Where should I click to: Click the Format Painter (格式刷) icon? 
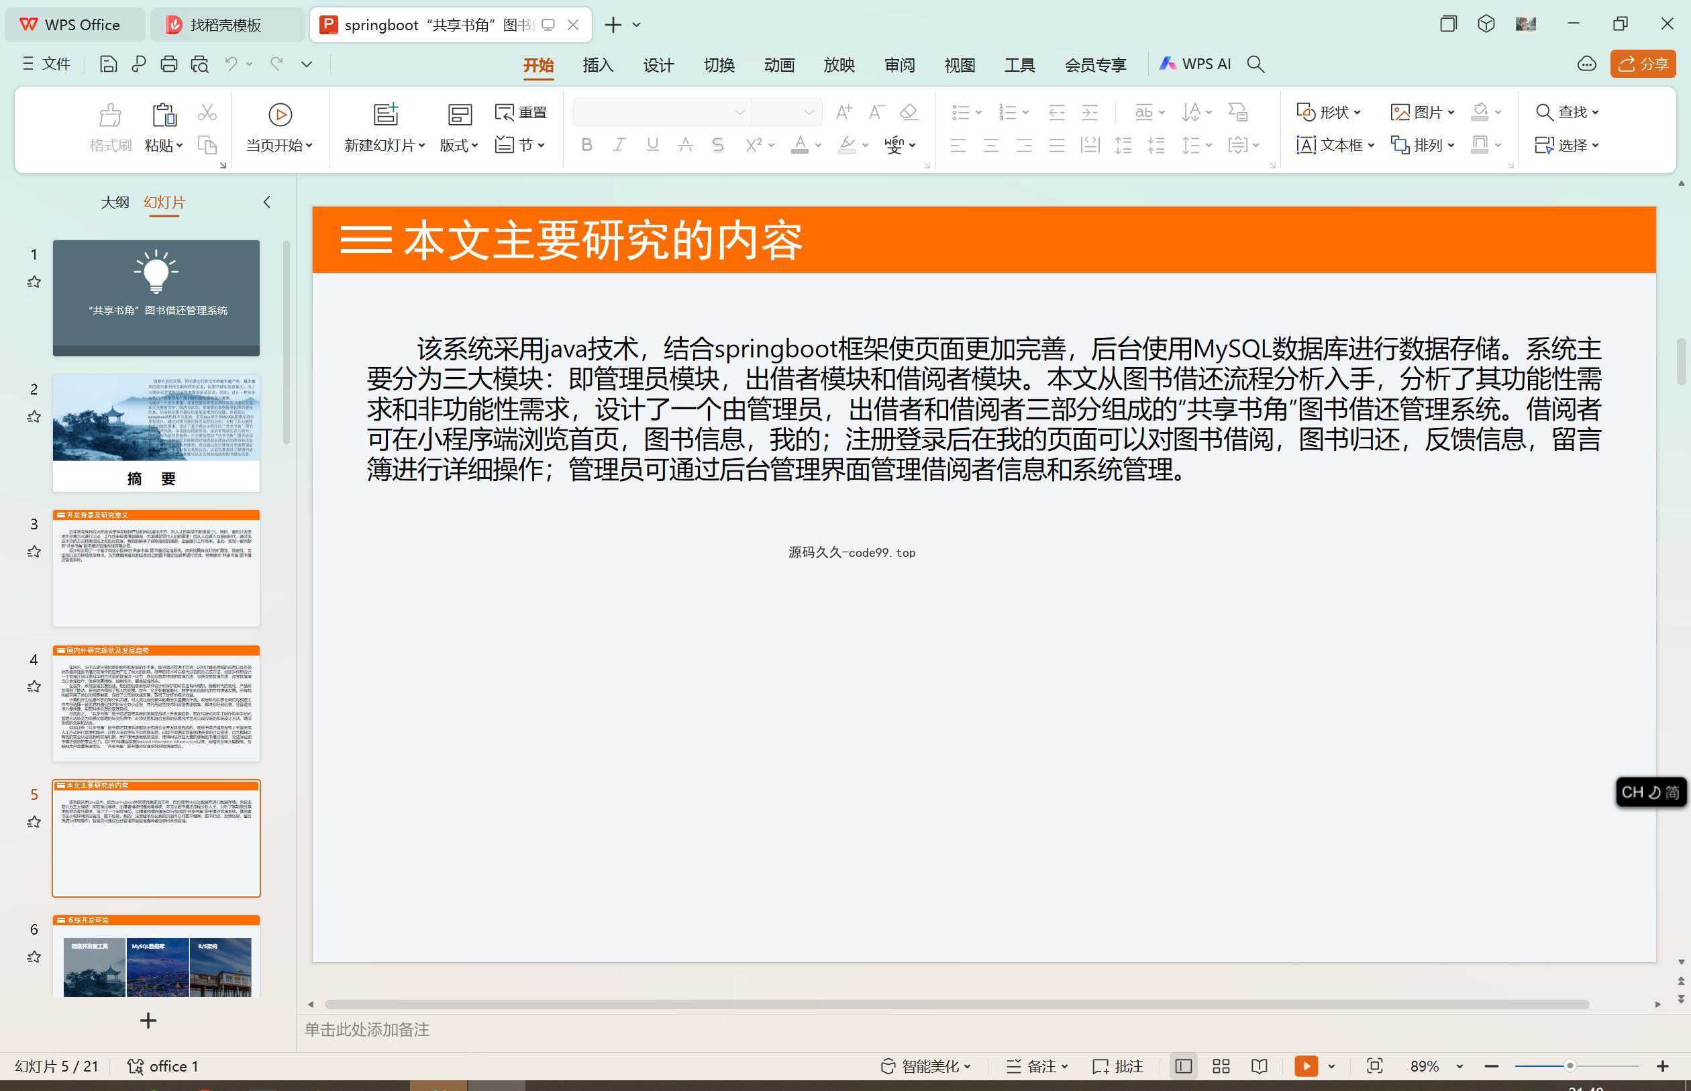[111, 114]
